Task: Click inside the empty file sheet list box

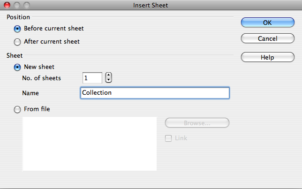Action: [90, 144]
